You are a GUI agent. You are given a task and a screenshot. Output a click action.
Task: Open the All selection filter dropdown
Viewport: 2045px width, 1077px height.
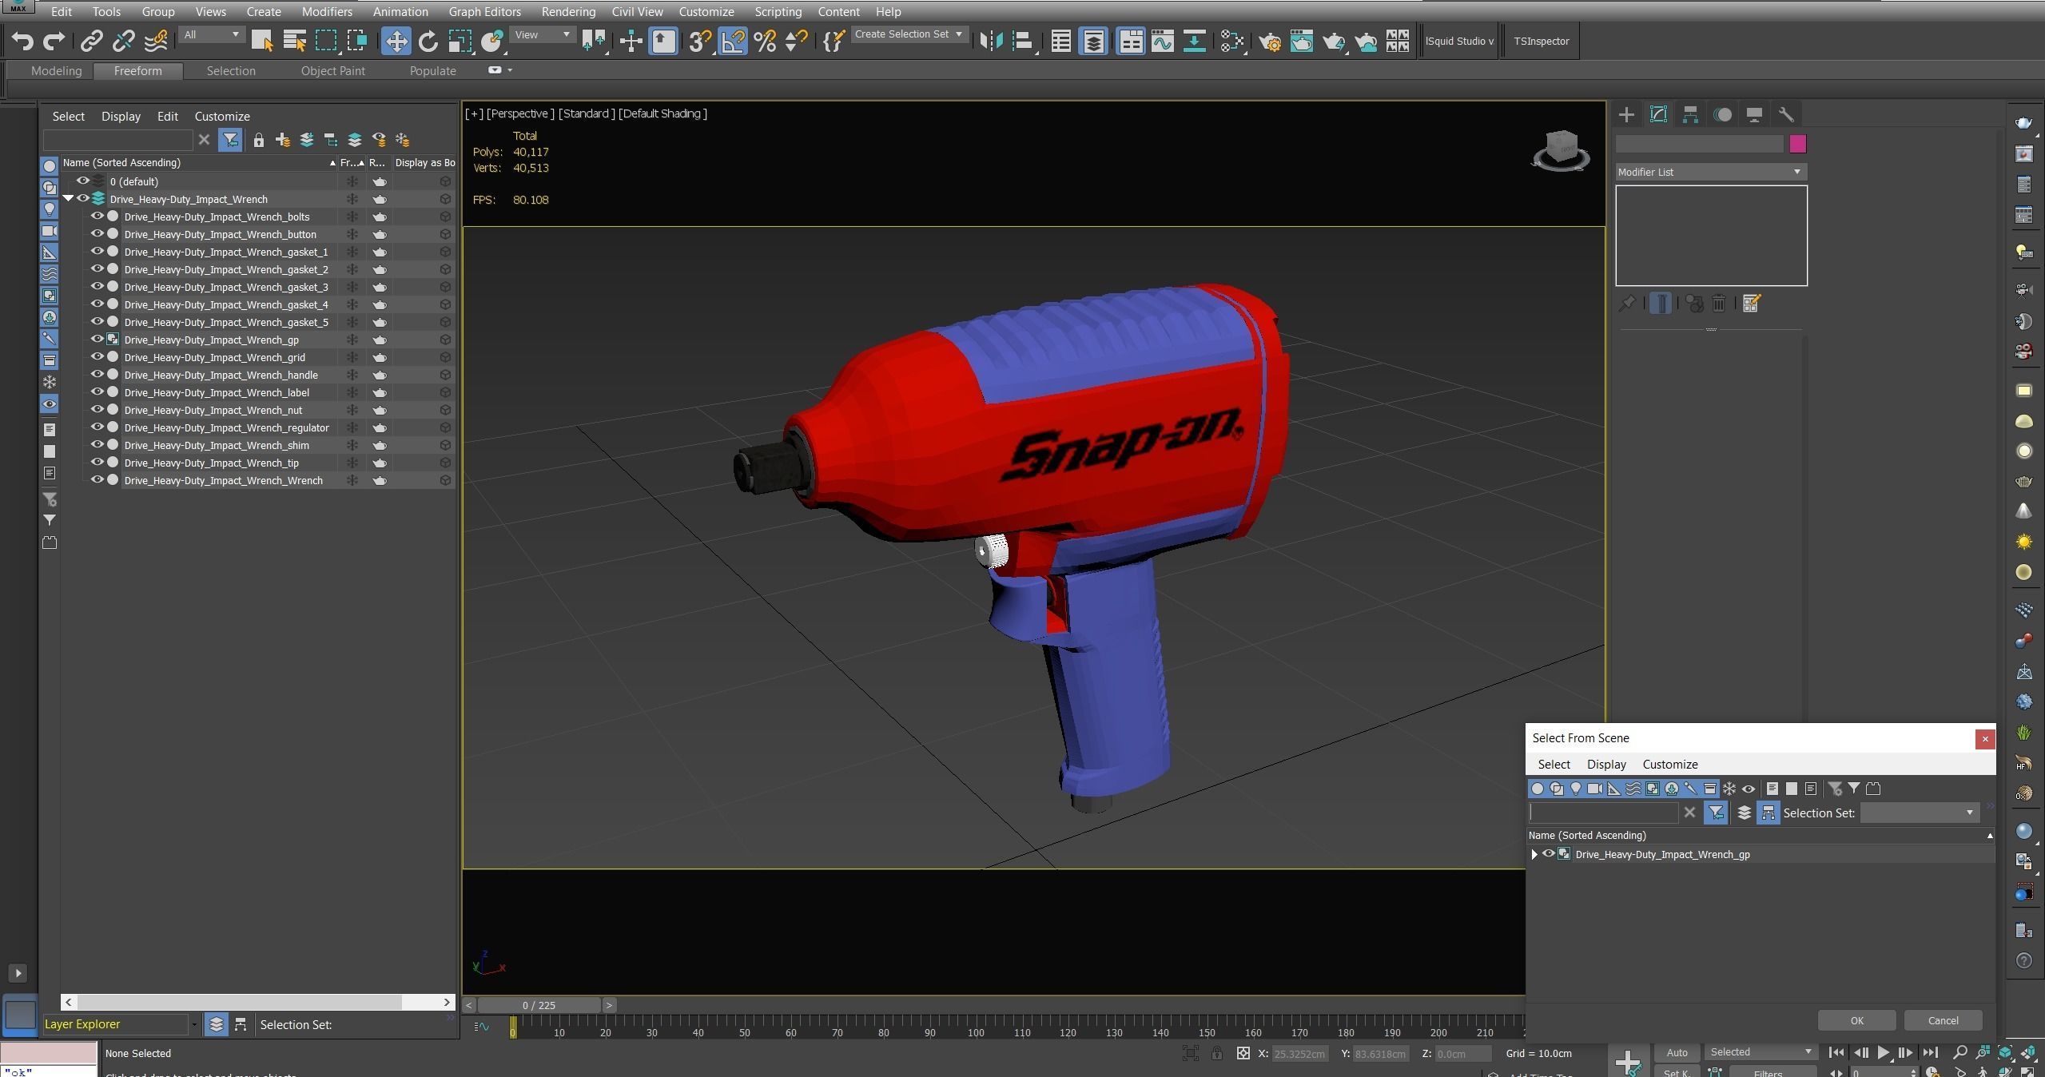point(211,35)
